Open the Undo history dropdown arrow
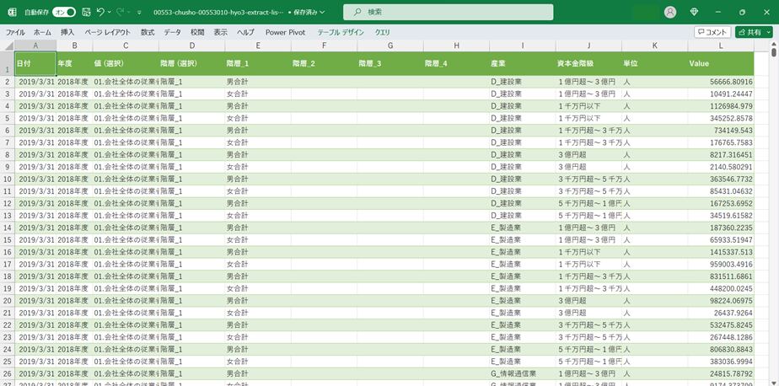The image size is (779, 386). tap(110, 13)
